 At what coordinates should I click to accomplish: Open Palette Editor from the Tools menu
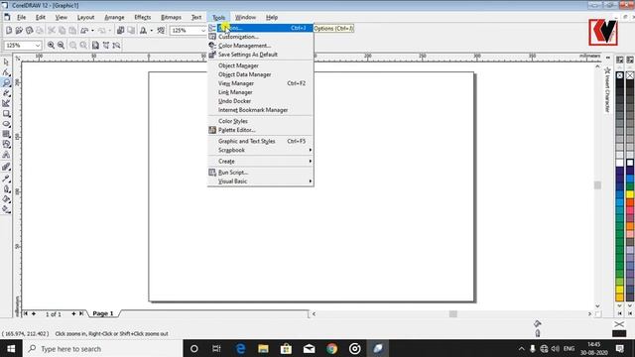coord(261,130)
